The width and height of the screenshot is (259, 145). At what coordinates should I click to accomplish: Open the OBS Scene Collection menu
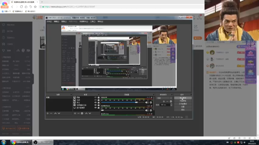tap(84, 22)
